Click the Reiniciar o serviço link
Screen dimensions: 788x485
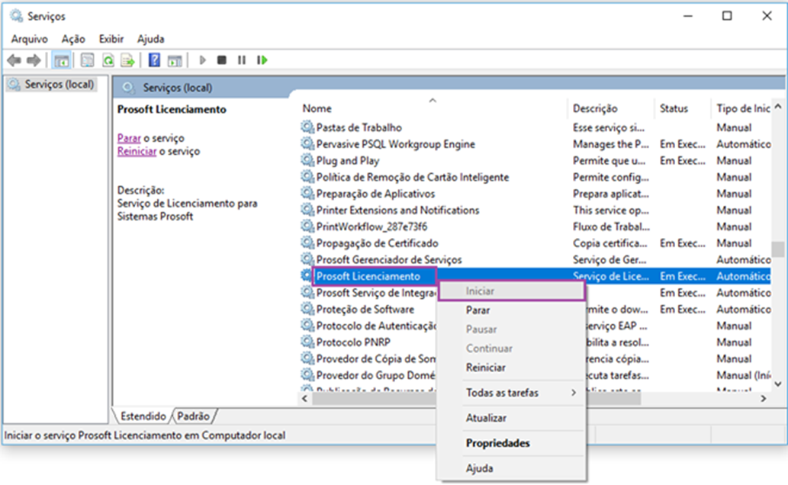(x=137, y=151)
